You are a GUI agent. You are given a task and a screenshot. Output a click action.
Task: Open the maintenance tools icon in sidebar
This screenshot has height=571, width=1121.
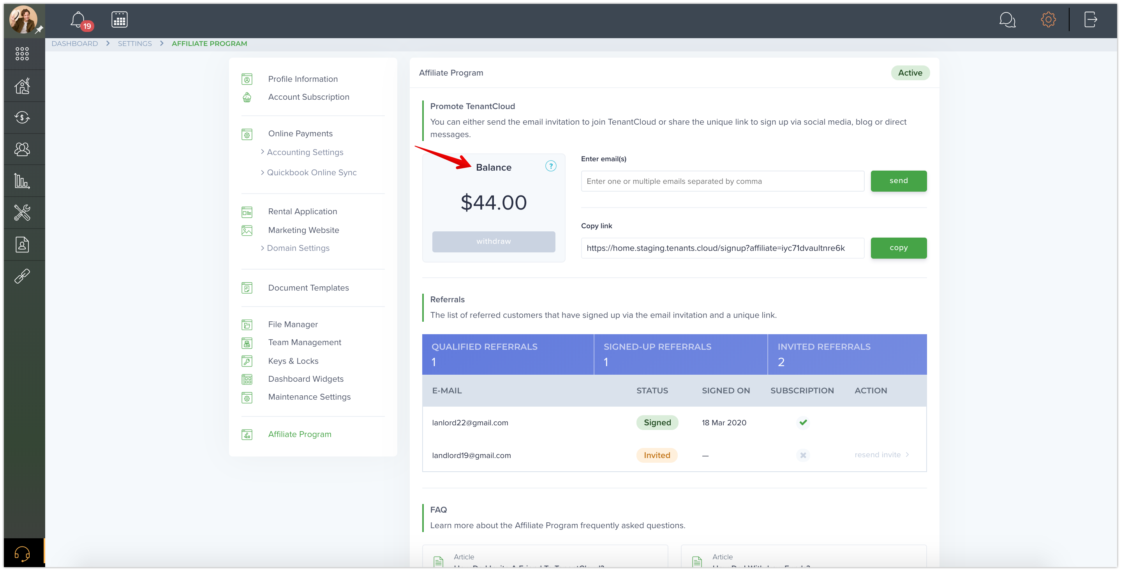[22, 213]
